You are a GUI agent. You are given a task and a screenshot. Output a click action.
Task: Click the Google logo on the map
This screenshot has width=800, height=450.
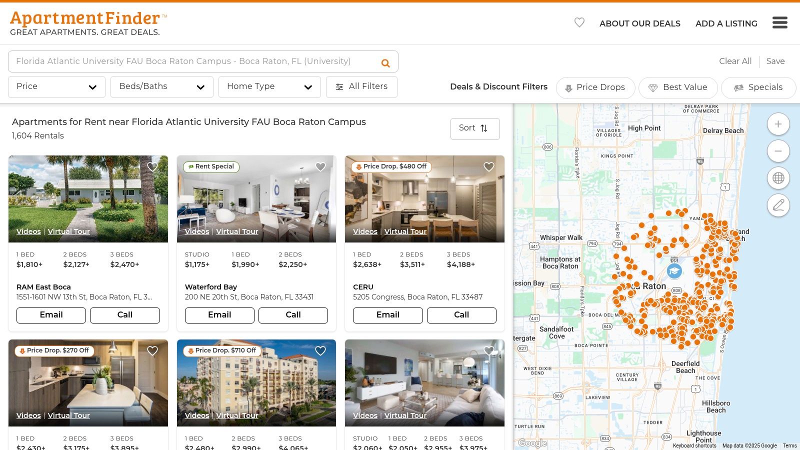click(x=532, y=443)
